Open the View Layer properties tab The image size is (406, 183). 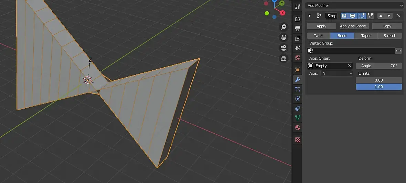click(298, 38)
